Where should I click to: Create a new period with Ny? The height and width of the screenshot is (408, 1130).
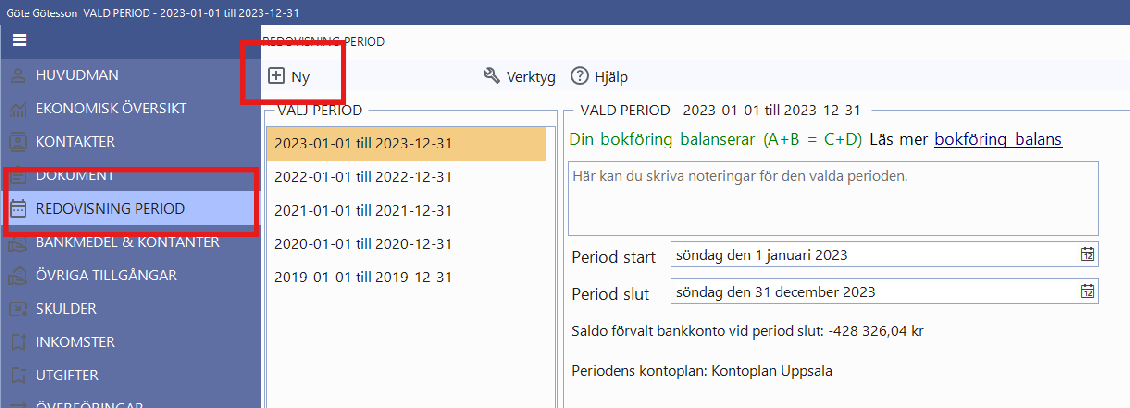click(x=289, y=76)
